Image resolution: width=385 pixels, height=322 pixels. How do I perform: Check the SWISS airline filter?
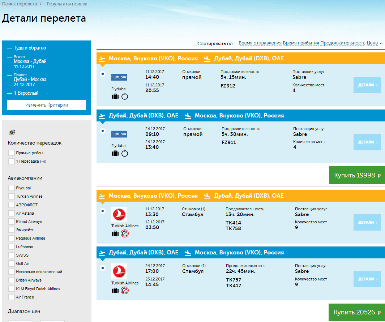tap(11, 255)
